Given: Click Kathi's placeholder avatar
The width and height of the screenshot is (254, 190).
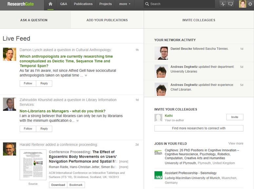Looking at the screenshot, I should pyautogui.click(x=158, y=118).
